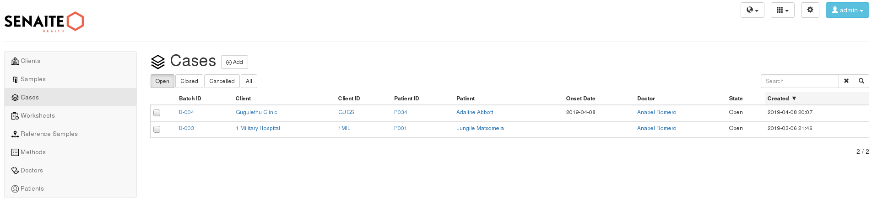The height and width of the screenshot is (203, 872).
Task: Open the Gugulethu Clinic client link
Action: (x=256, y=112)
